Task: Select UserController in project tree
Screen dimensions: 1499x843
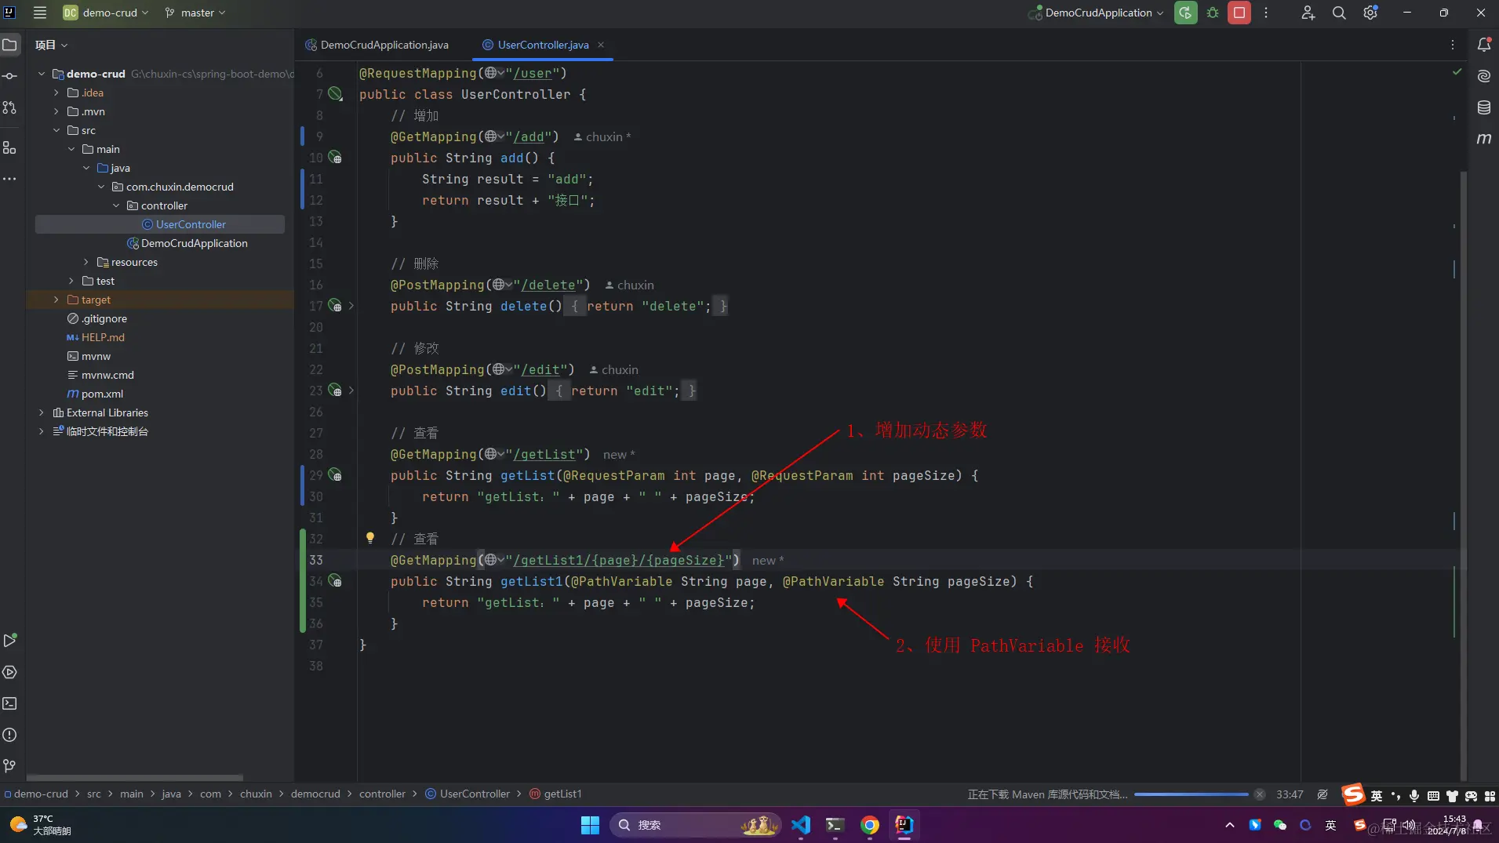Action: 160,224
